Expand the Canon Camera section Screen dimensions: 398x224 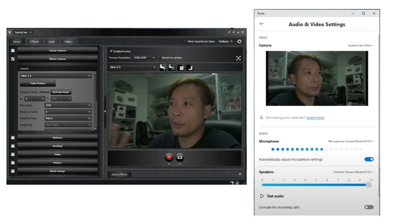coord(57,51)
